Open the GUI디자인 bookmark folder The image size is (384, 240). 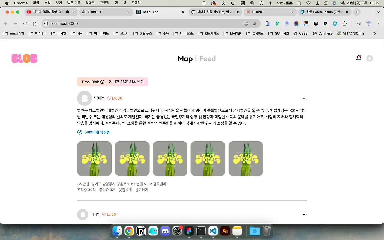point(279,33)
